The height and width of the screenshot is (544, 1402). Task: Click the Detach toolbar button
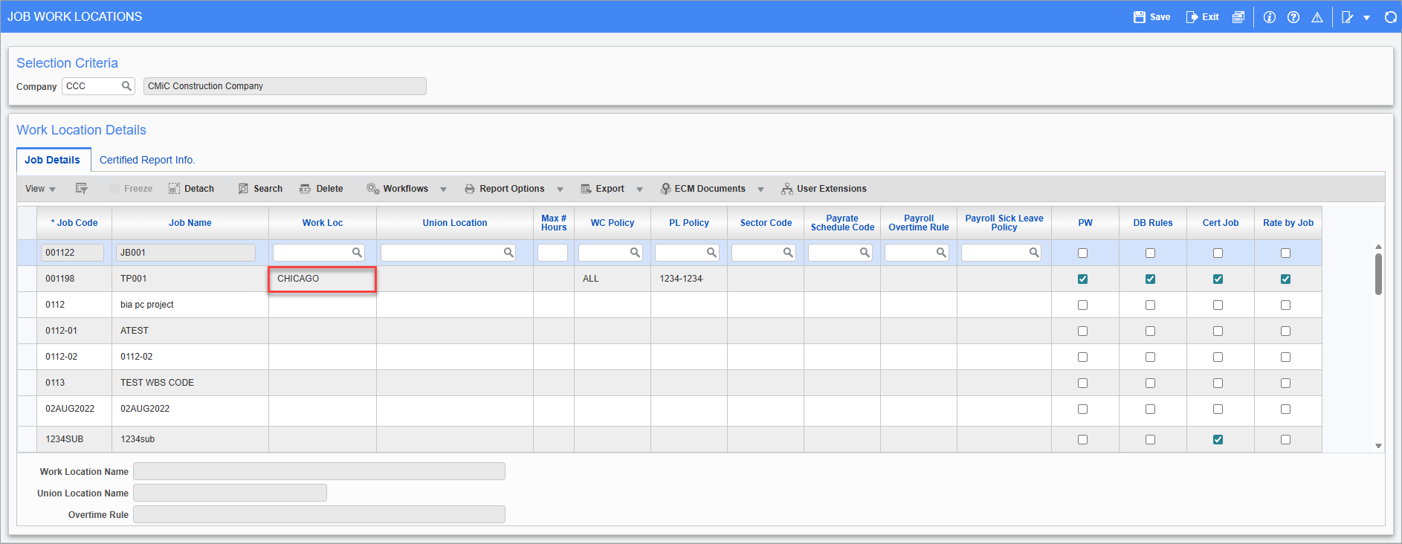191,189
